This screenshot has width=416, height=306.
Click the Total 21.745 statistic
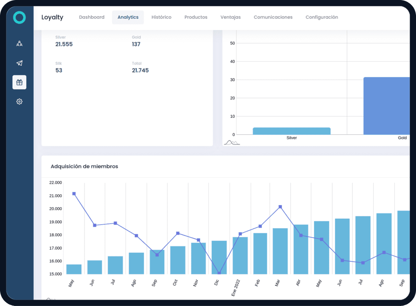tap(140, 67)
